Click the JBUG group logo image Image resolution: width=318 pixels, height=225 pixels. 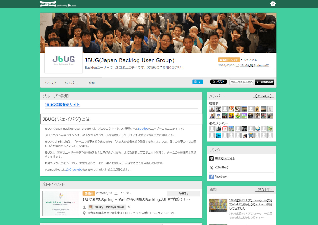[x=64, y=60]
